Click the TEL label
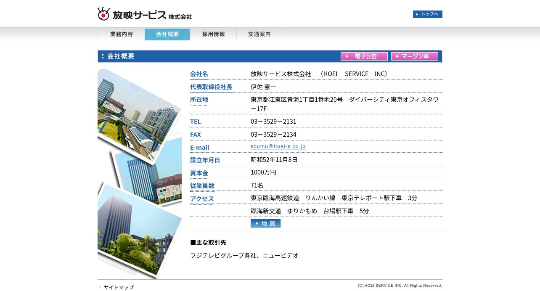 click(x=196, y=122)
